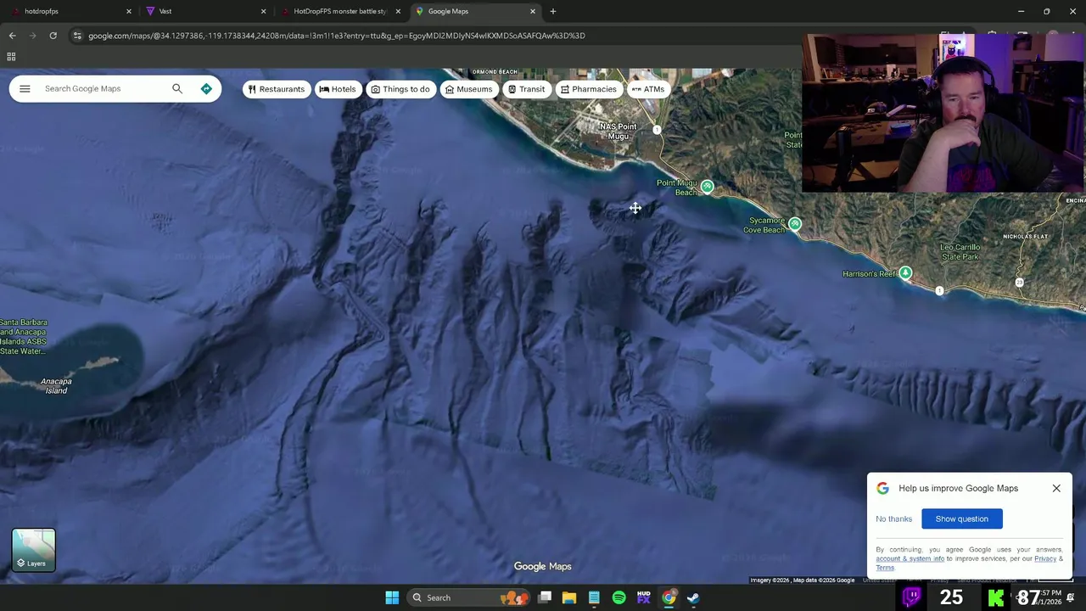Open File Explorer from the taskbar
The image size is (1086, 611).
(569, 597)
